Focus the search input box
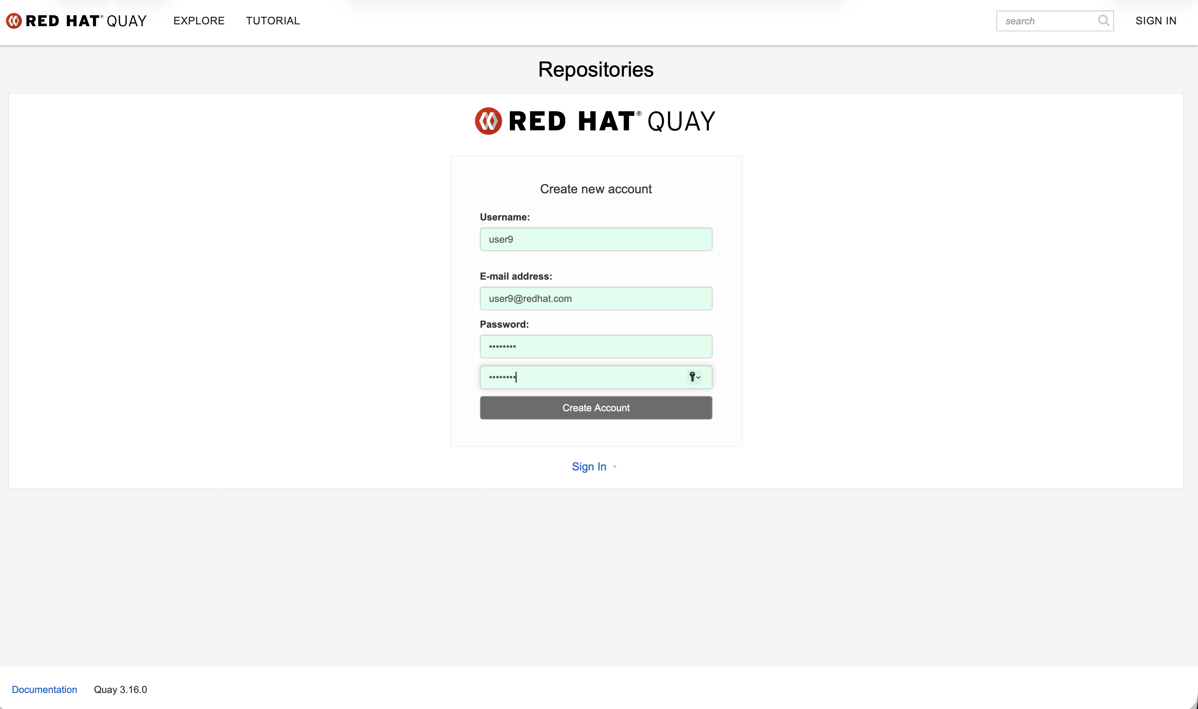 pos(1046,21)
